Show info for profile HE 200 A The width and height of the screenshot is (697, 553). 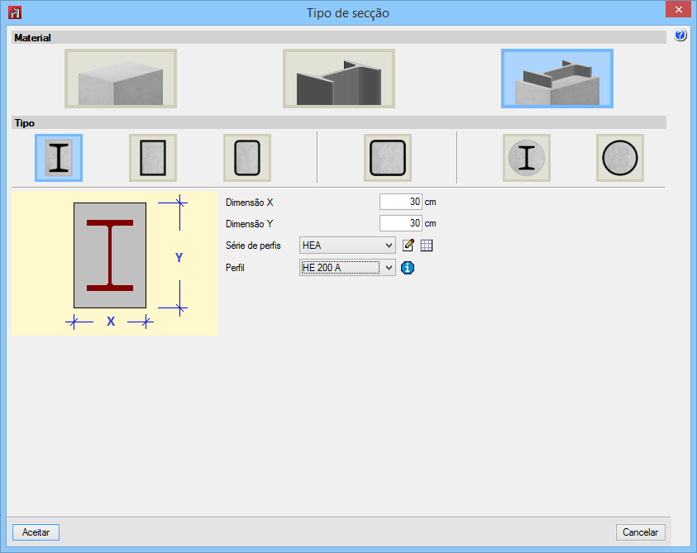[408, 268]
